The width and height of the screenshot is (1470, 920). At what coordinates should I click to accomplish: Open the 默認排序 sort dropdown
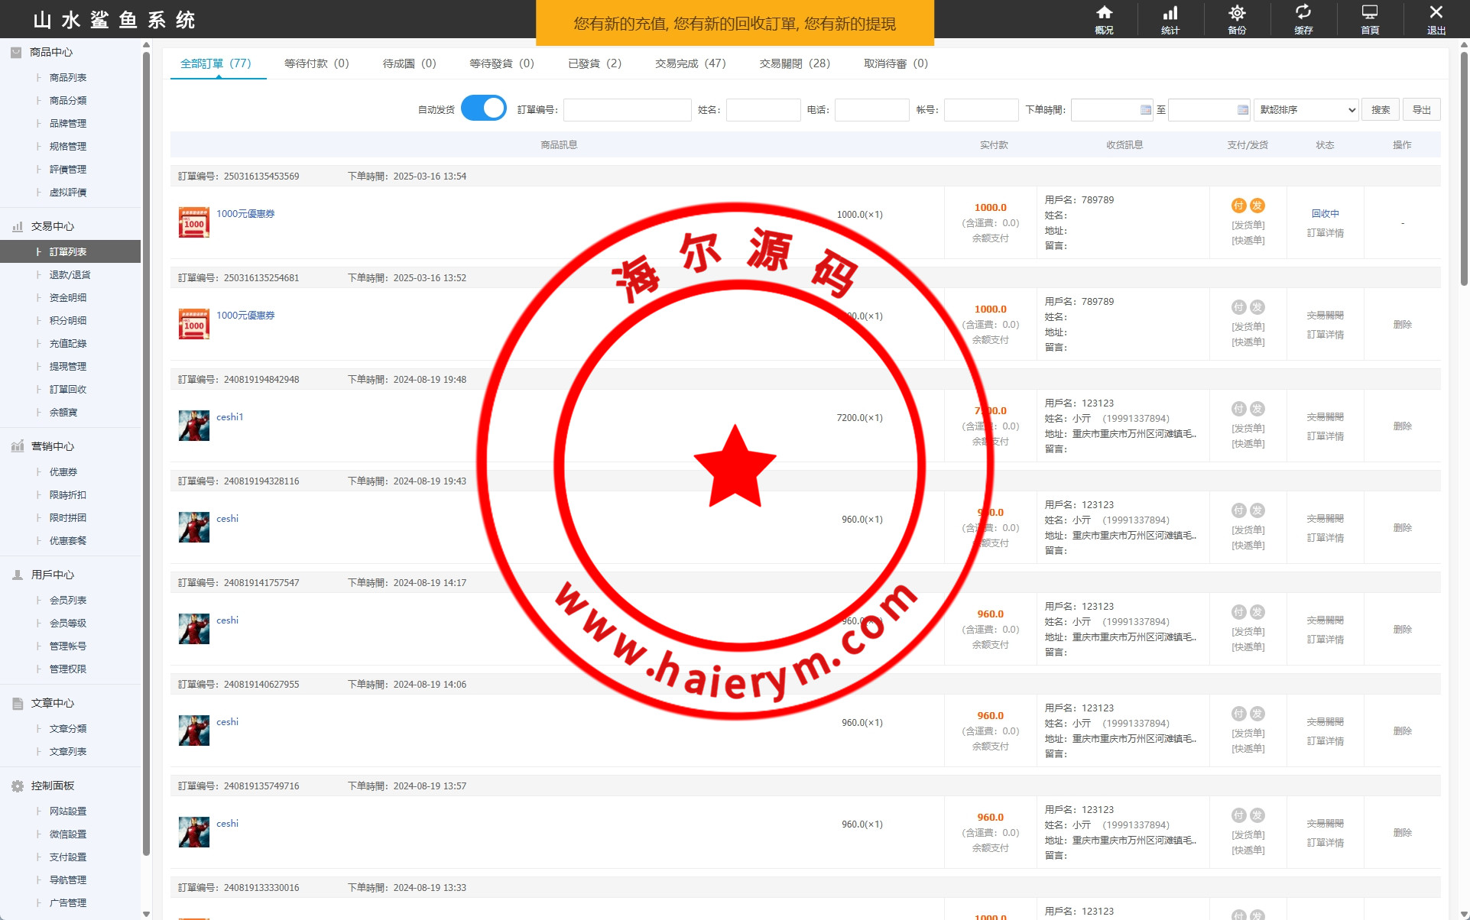[x=1306, y=110]
